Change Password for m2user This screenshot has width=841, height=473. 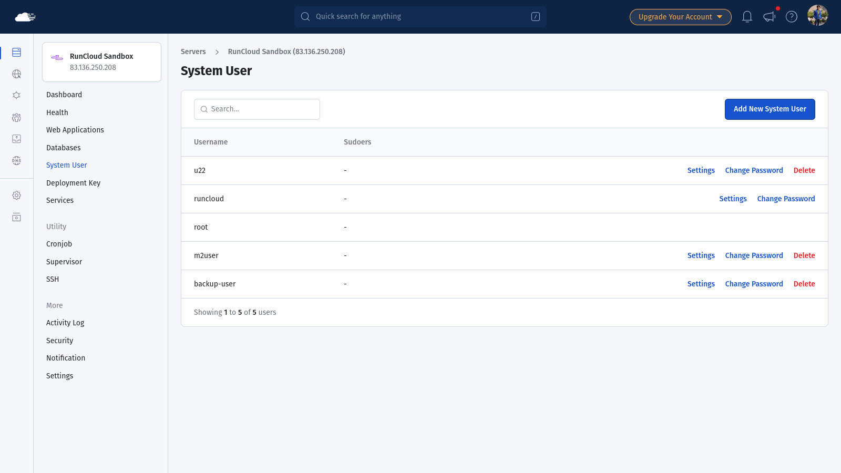coord(754,255)
